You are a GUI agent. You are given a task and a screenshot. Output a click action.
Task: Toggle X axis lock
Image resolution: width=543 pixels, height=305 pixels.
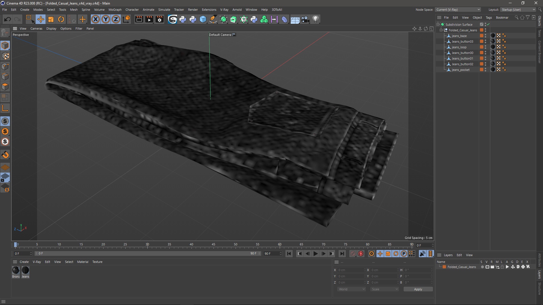point(96,19)
